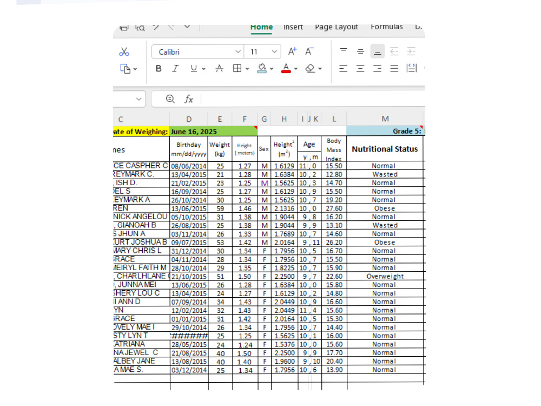
Task: Open the Clear eraser dropdown arrow
Action: (x=320, y=69)
